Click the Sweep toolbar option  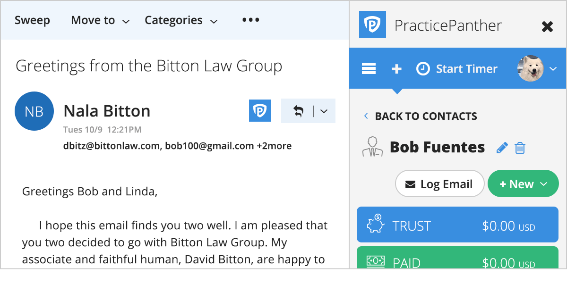pyautogui.click(x=32, y=20)
